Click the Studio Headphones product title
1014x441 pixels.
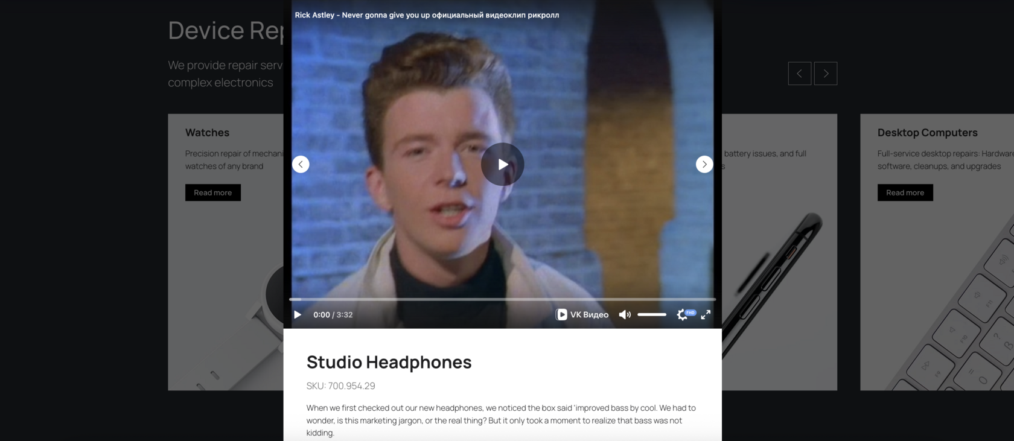389,362
